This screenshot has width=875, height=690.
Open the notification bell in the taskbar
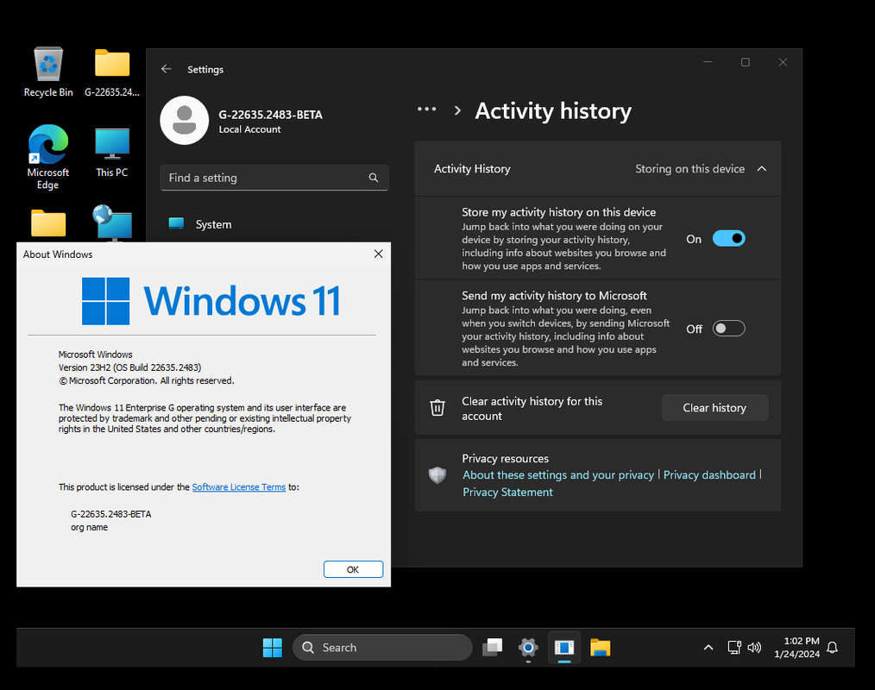pos(832,647)
